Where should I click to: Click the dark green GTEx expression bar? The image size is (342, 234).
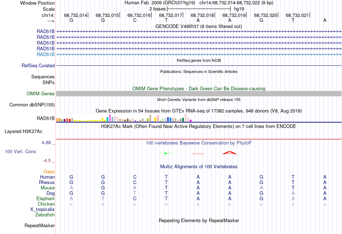183,120
